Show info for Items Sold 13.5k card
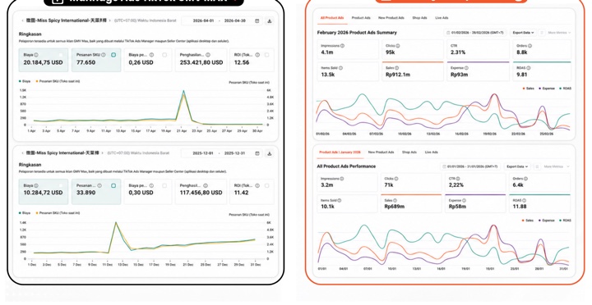 [340, 68]
